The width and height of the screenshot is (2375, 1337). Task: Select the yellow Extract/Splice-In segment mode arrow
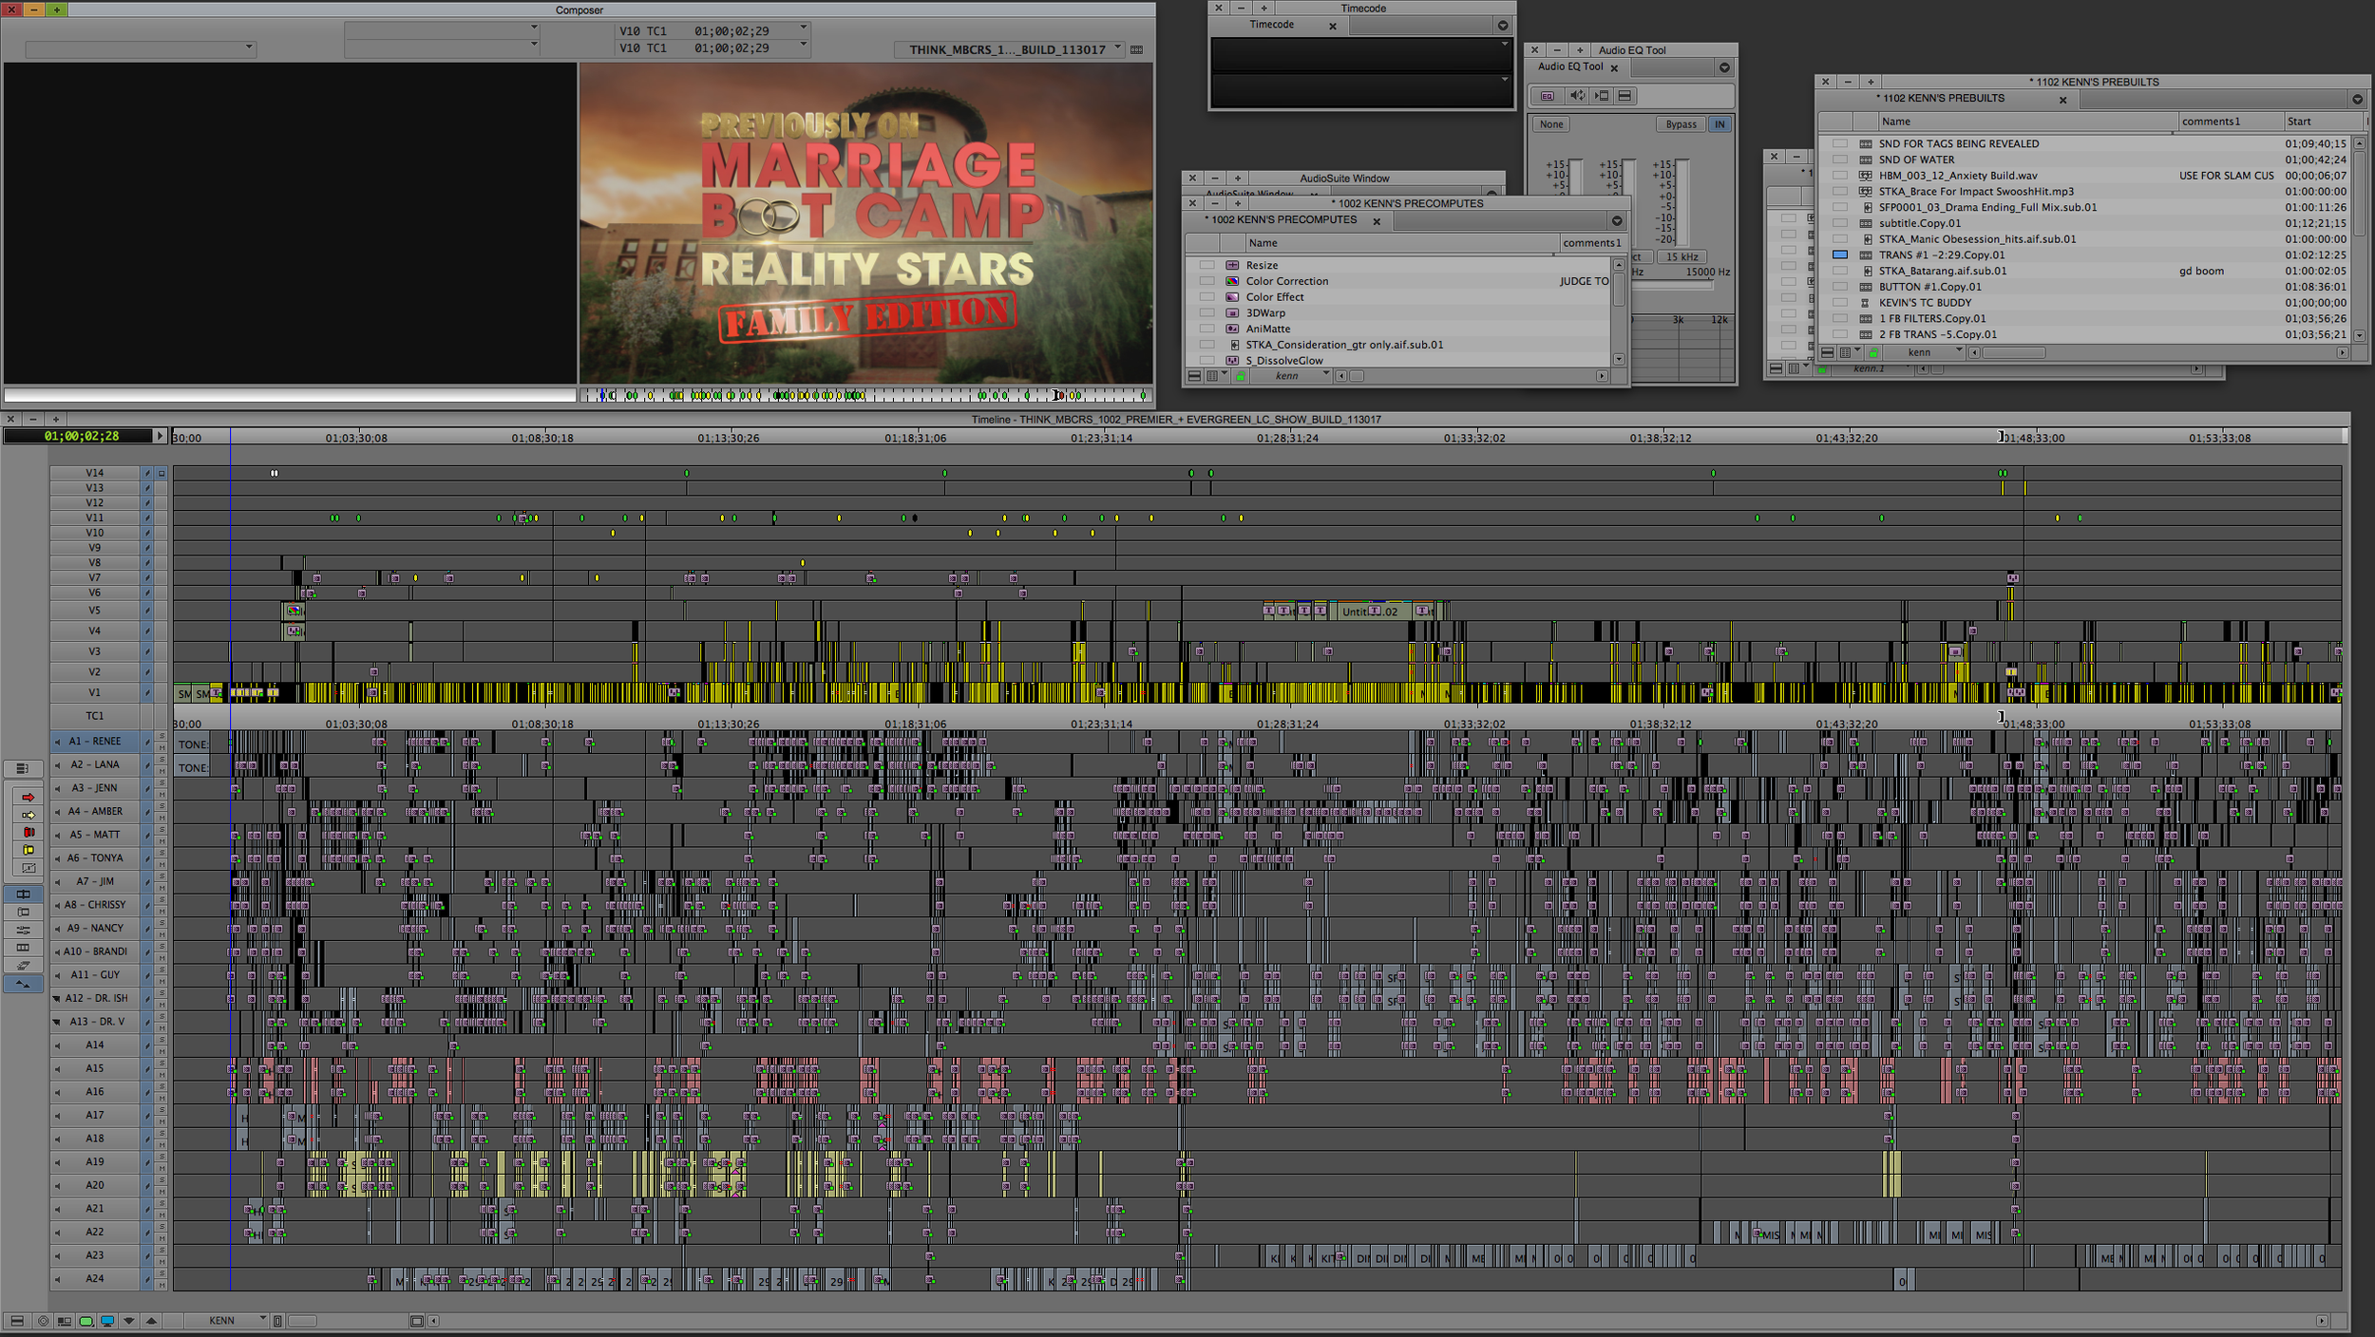pyautogui.click(x=28, y=815)
